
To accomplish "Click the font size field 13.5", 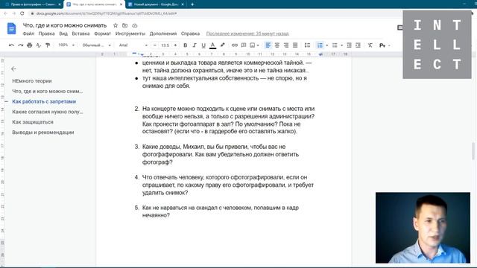I will 165,45.
